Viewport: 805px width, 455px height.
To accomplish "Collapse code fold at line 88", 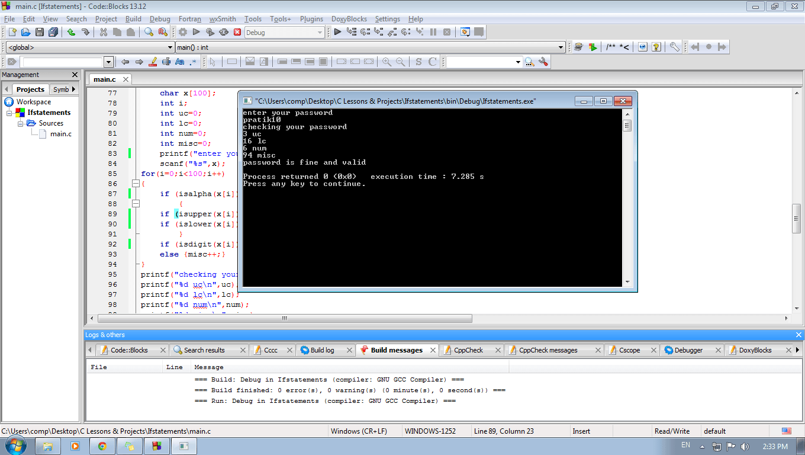I will pos(136,204).
